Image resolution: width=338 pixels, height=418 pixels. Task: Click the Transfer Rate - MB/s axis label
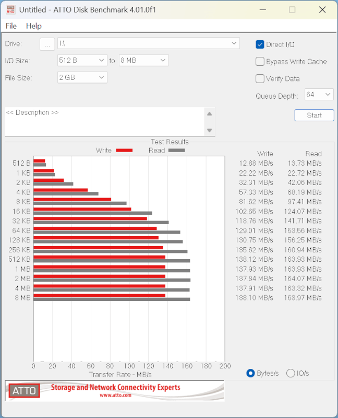(120, 375)
